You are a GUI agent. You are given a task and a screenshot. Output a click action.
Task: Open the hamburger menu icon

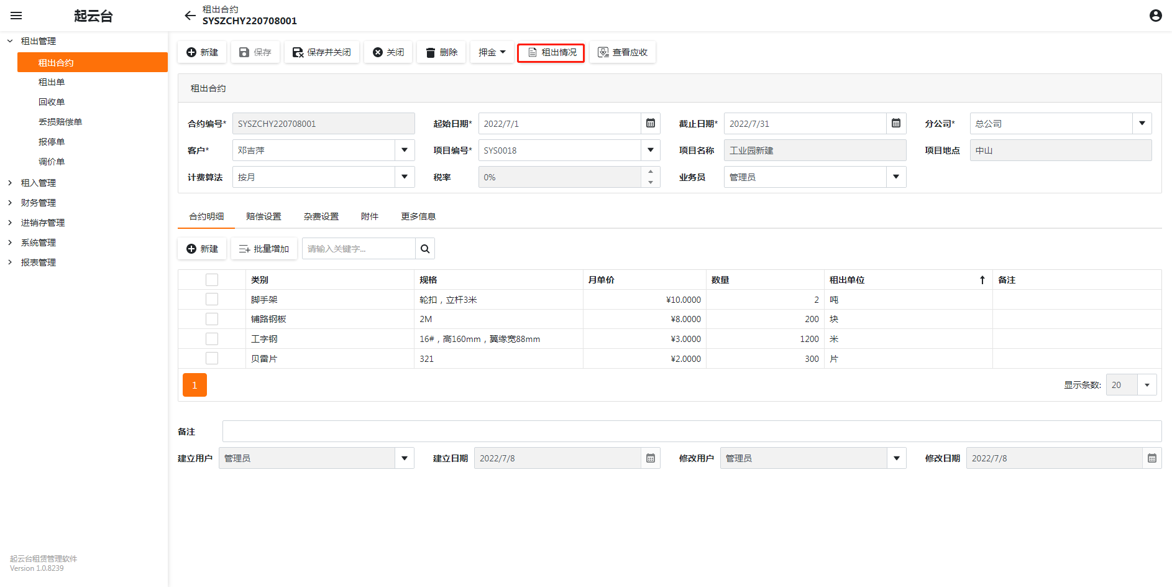(16, 16)
